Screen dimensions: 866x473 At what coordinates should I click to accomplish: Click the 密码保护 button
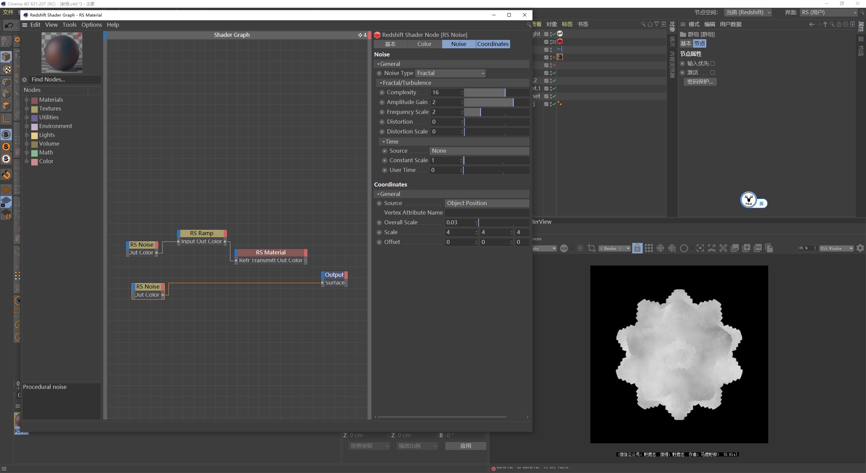click(x=700, y=81)
